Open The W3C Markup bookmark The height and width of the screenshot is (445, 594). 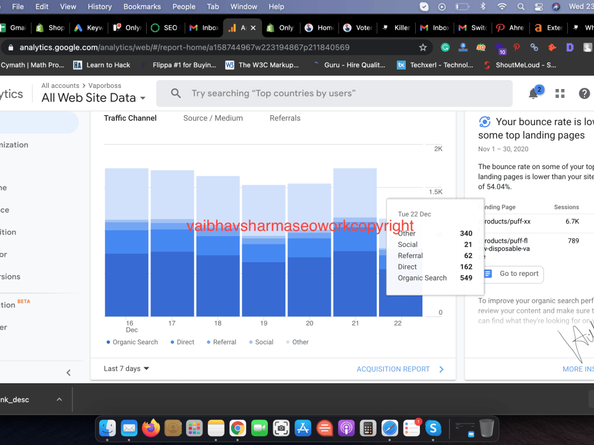[x=262, y=65]
